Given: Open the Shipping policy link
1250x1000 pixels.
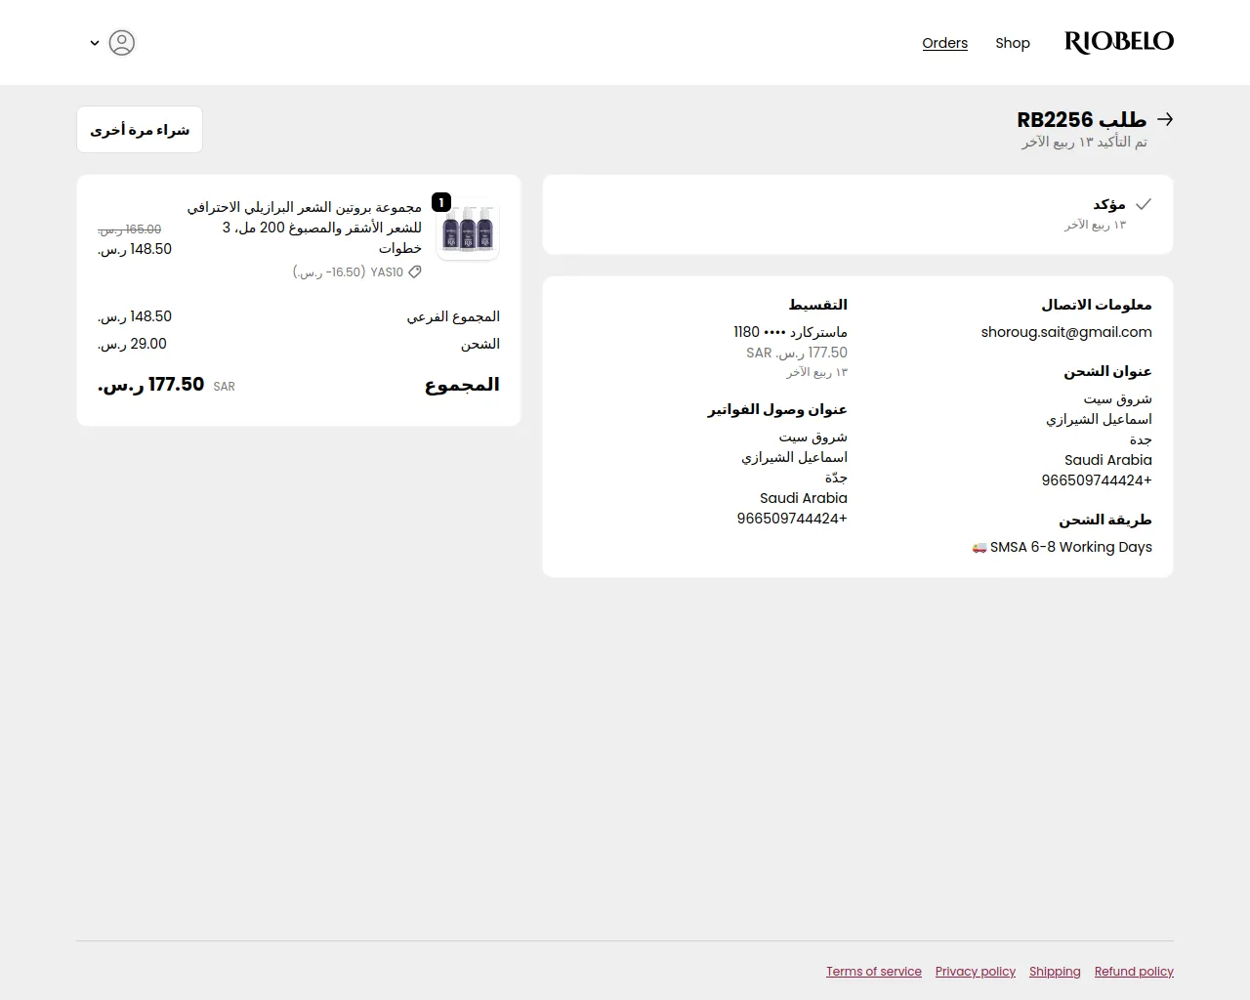Looking at the screenshot, I should [x=1055, y=971].
